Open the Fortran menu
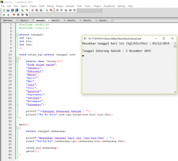This screenshot has height=161, width=178. tap(60, 6)
